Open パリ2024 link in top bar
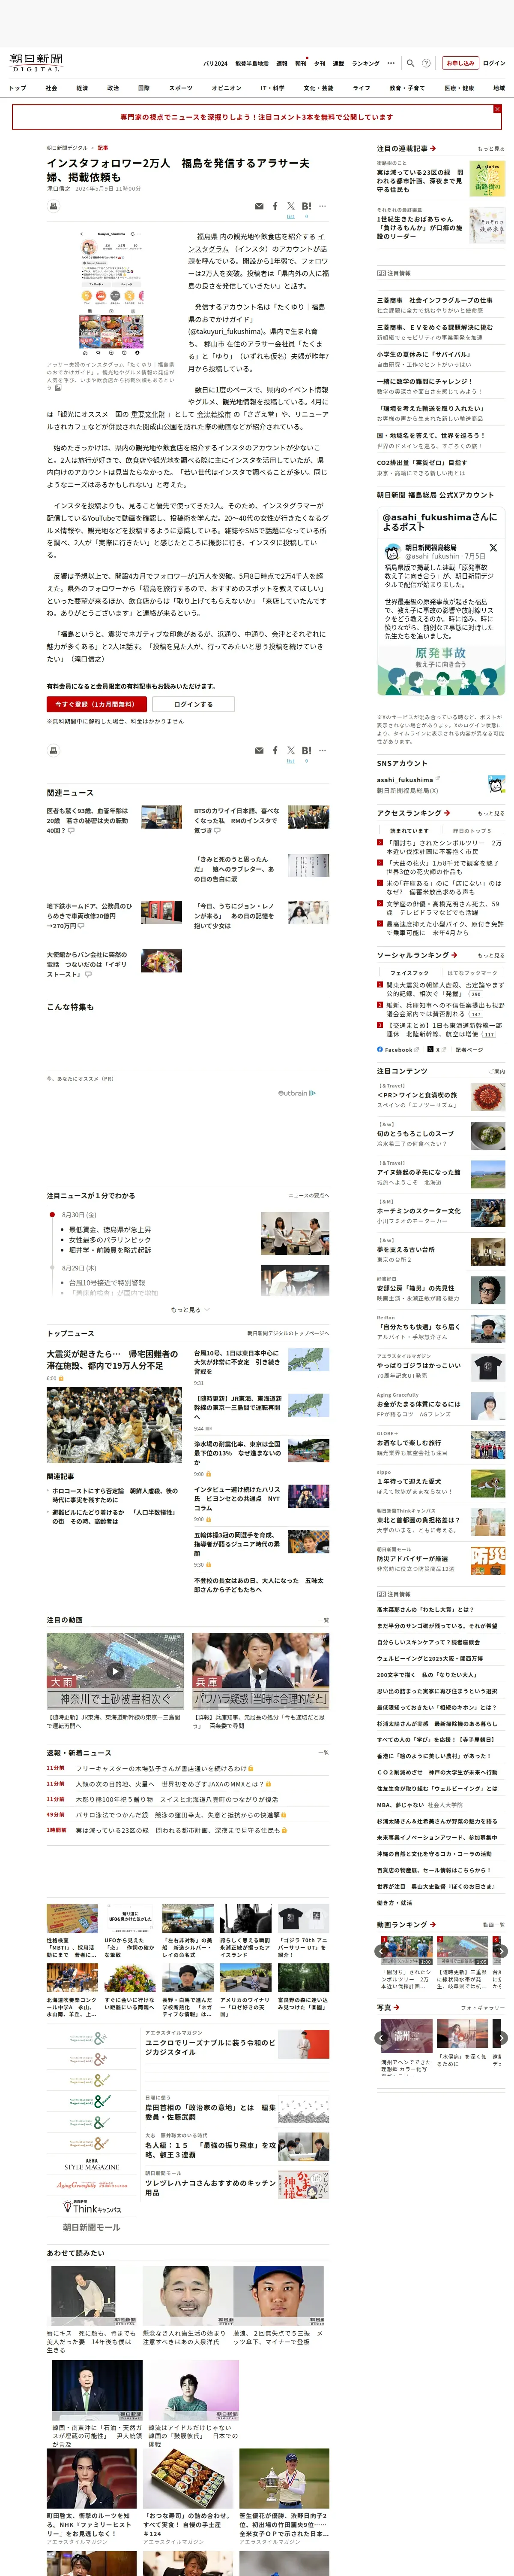Screen dimensions: 514x2576 tap(215, 63)
